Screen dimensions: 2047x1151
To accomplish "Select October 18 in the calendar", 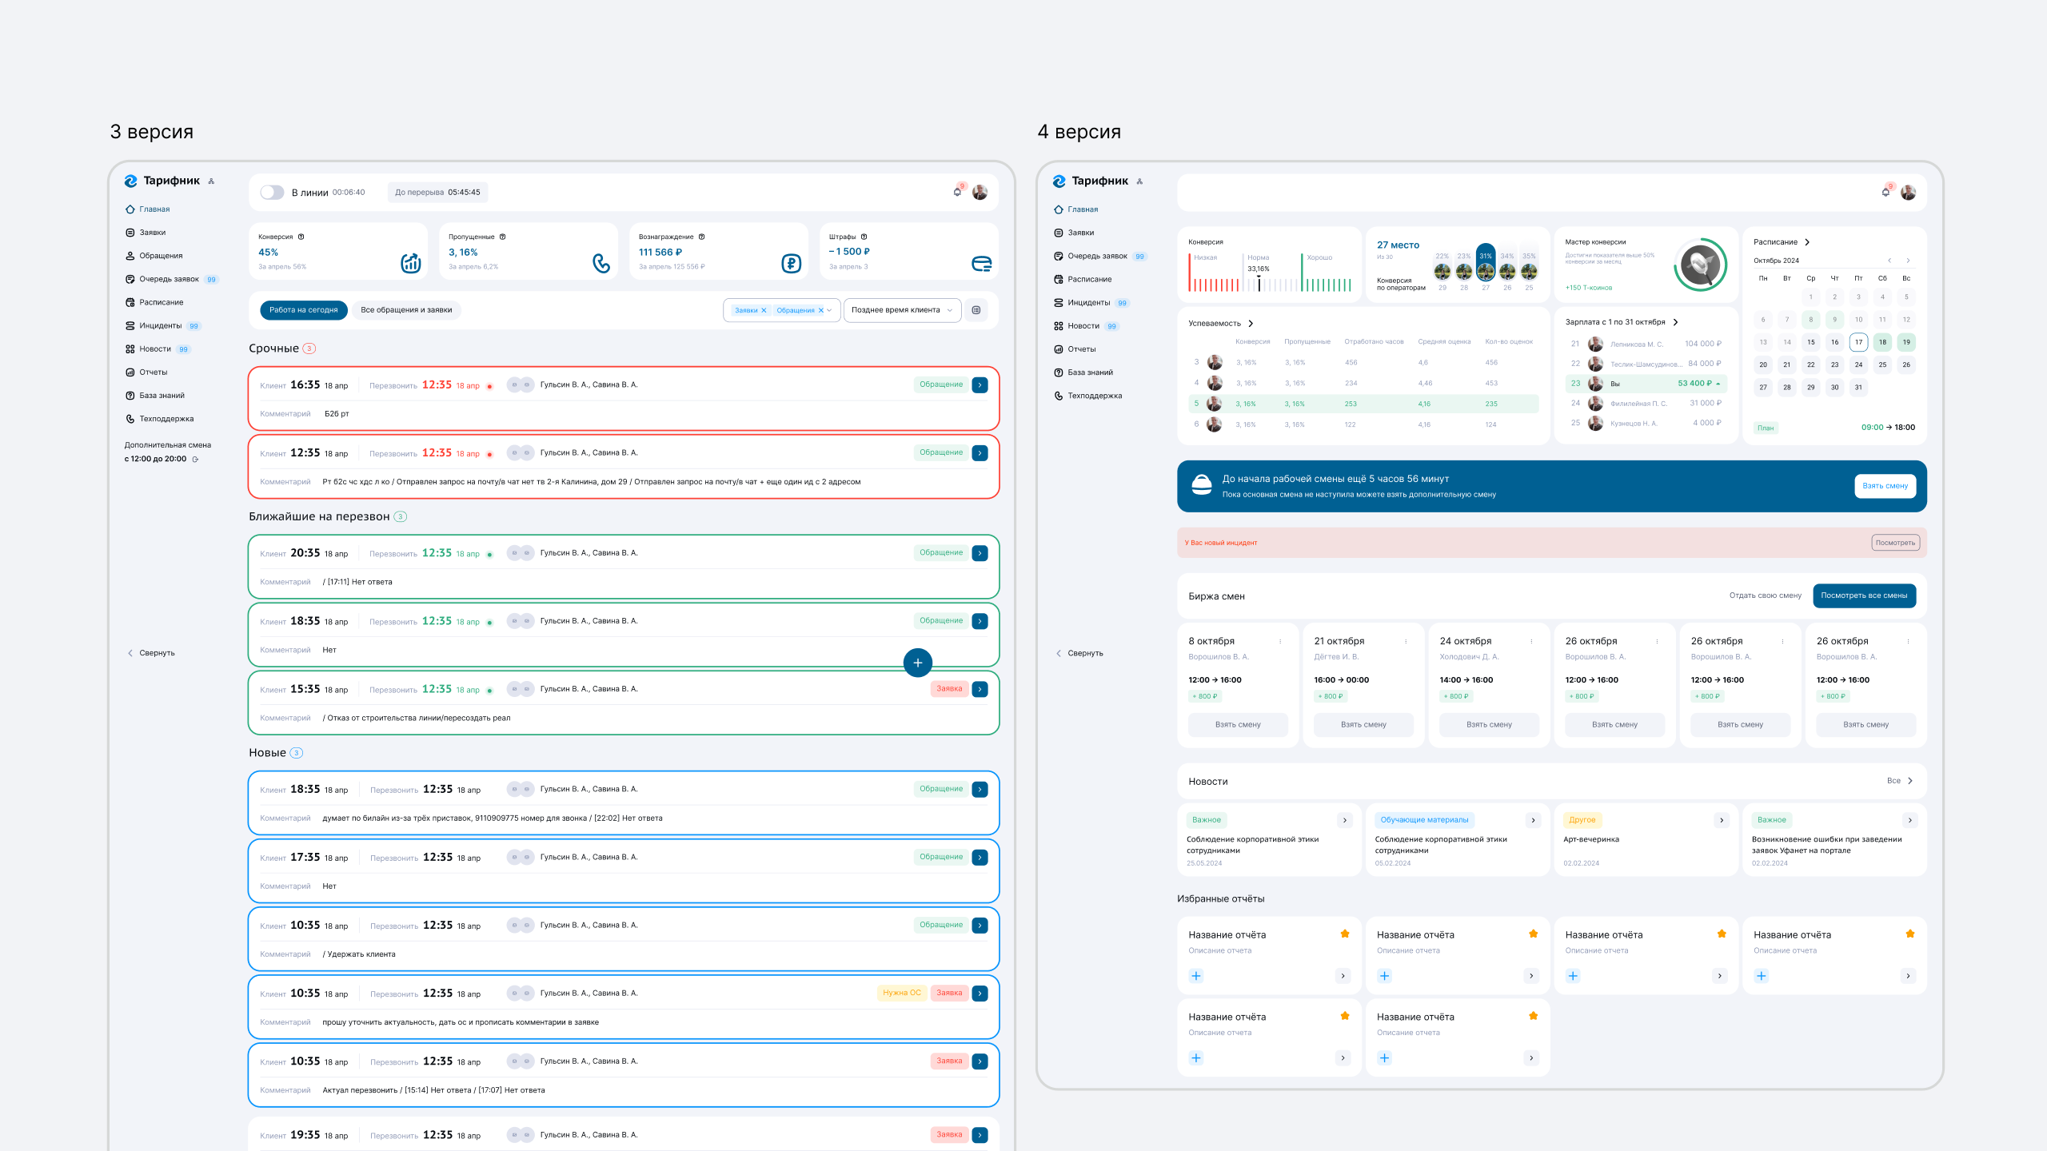I will 1882,342.
